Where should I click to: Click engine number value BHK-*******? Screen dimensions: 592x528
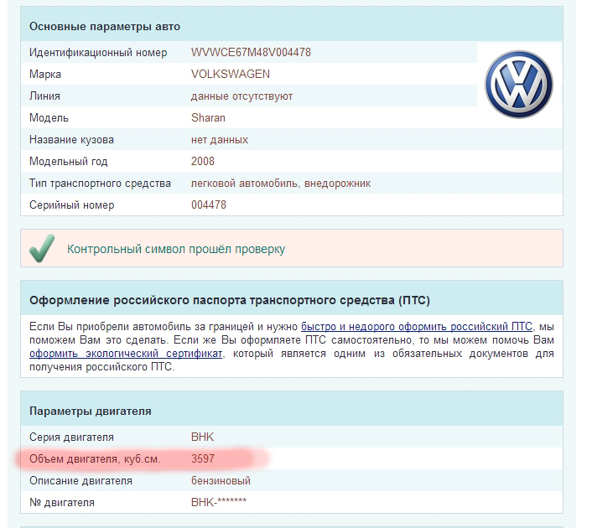coord(219,502)
